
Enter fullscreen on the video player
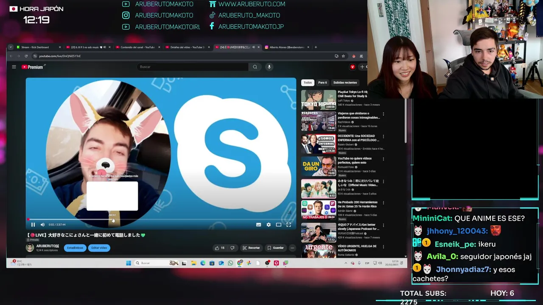(288, 225)
